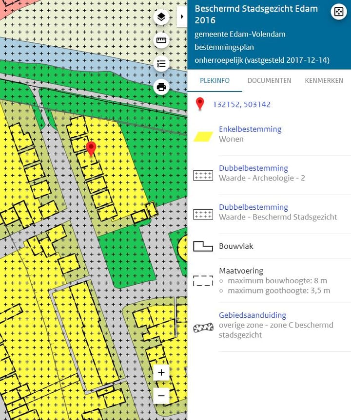Select the Plekinfo tab
The image size is (351, 420).
[215, 81]
